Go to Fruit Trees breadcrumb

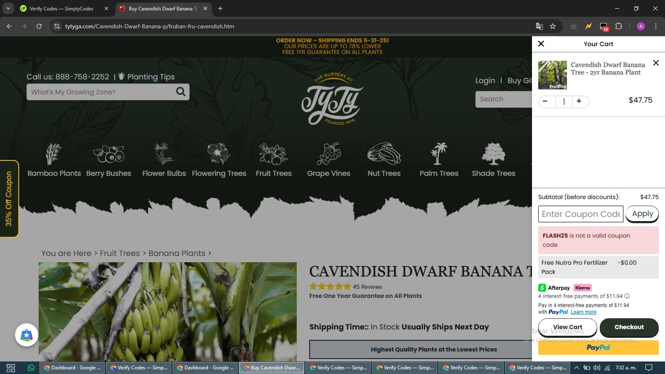120,253
